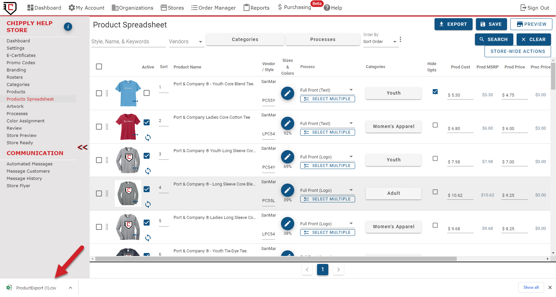
Task: Grab drag handle for Ladies Core Cotton Tee
Action: (x=107, y=127)
